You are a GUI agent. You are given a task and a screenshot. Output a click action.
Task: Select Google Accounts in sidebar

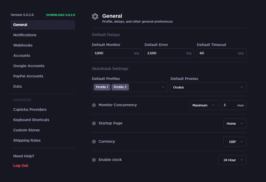[29, 66]
